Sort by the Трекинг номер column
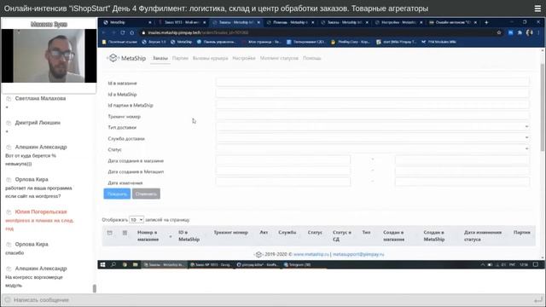The image size is (546, 307). pos(230,233)
